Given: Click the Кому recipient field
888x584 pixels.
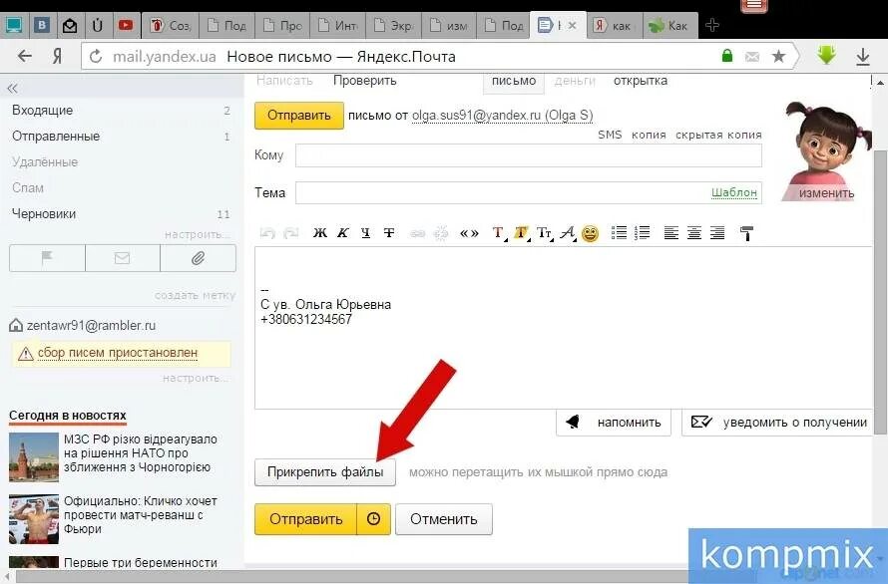Looking at the screenshot, I should coord(529,155).
